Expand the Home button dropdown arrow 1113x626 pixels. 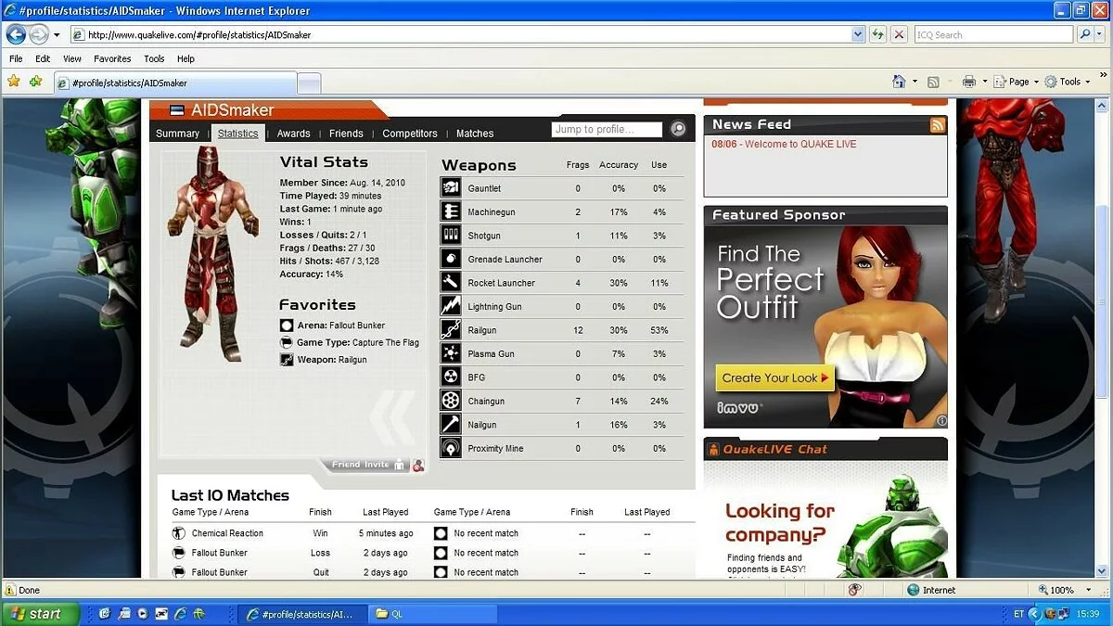click(915, 82)
